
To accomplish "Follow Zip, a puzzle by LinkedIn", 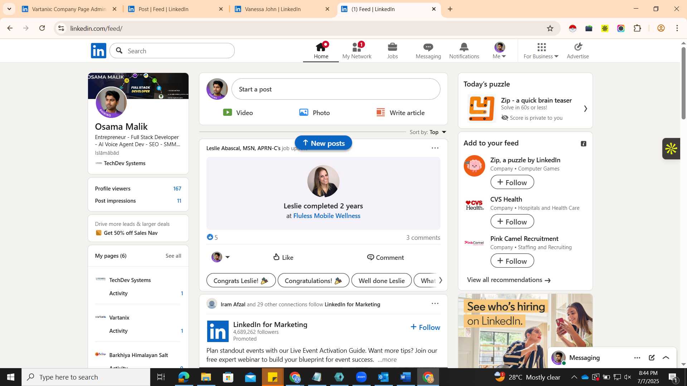I will point(512,182).
